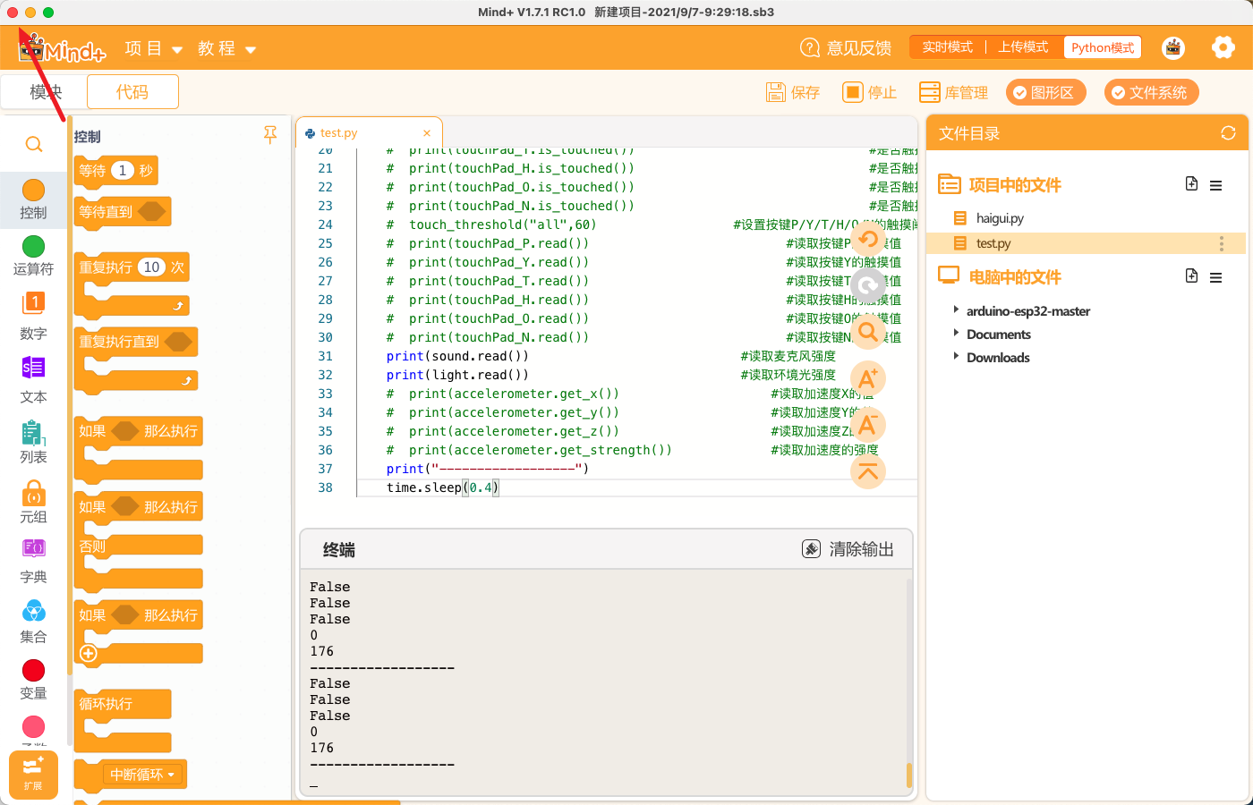1253x805 pixels.
Task: Jump to top with the scroll-to-top button
Action: click(x=867, y=471)
